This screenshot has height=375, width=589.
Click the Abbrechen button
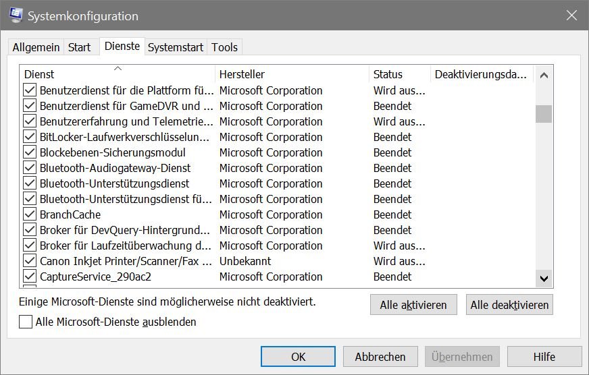coord(380,356)
